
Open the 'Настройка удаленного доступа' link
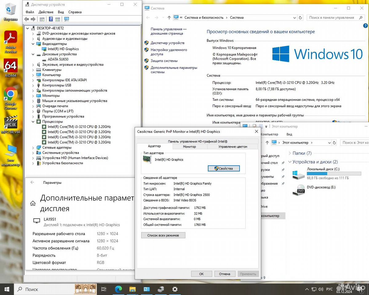coord(169,52)
